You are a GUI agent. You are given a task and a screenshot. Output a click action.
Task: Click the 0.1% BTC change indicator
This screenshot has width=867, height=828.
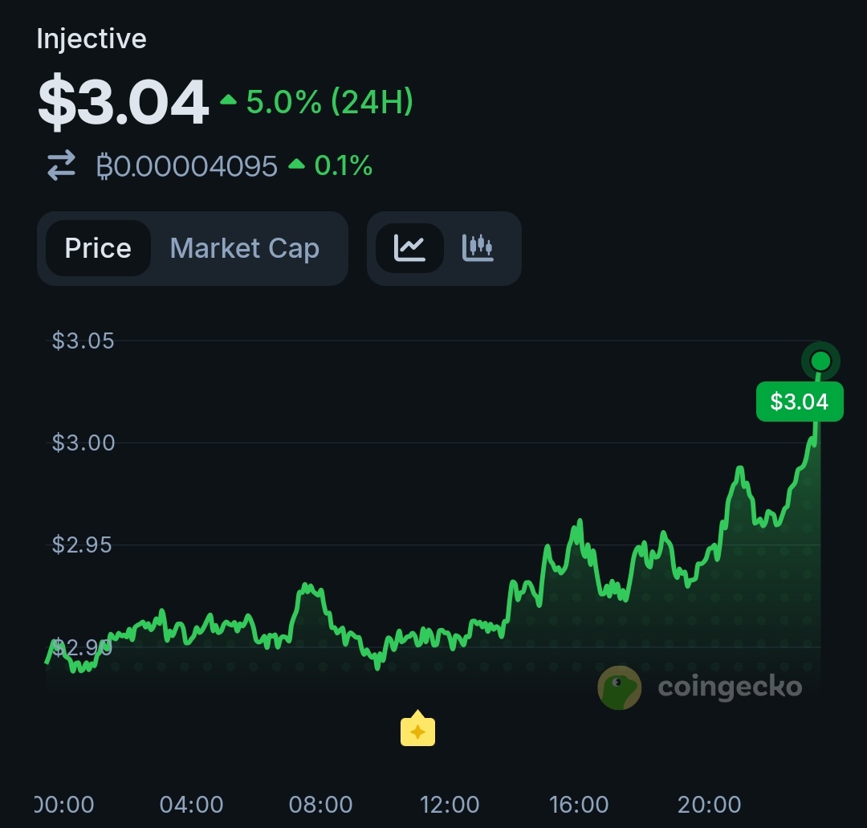point(331,166)
